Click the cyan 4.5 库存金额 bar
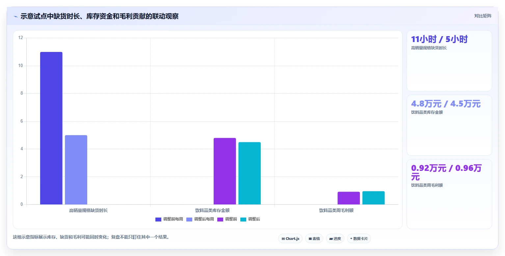The width and height of the screenshot is (505, 256). click(x=250, y=173)
